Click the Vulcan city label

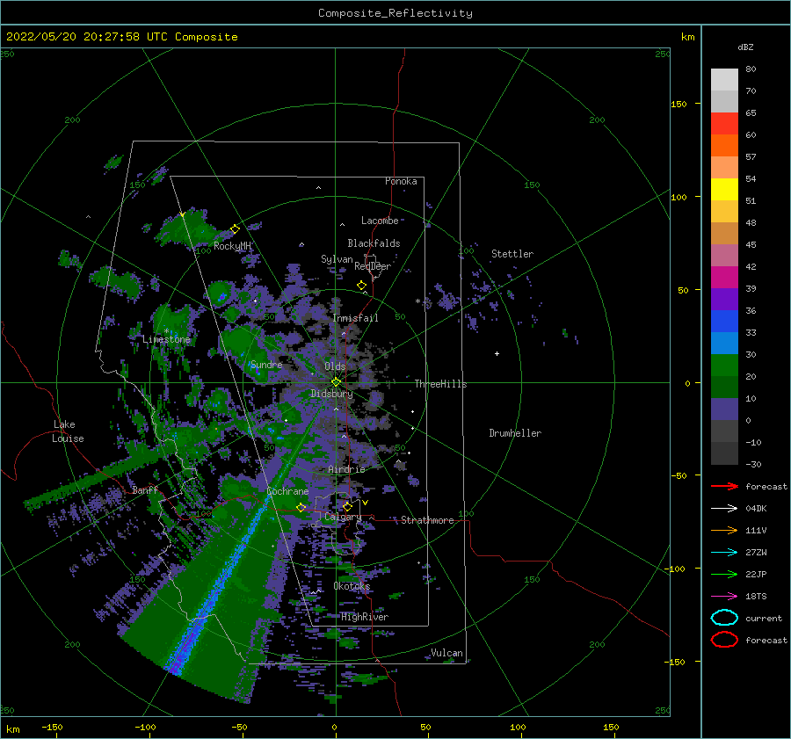[x=446, y=653]
